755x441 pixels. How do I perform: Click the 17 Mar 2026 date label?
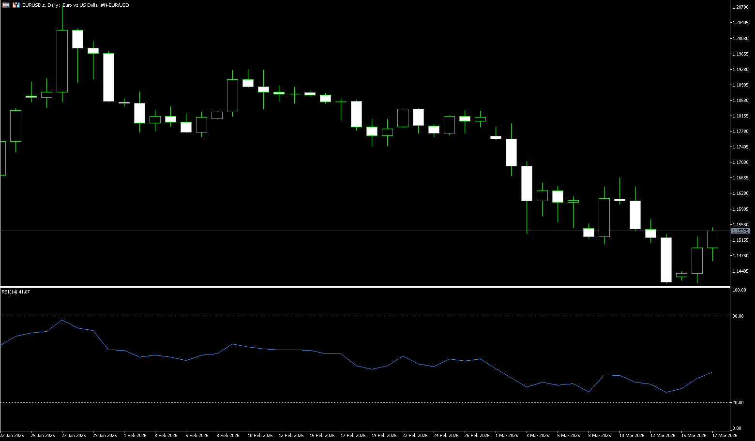coord(725,435)
